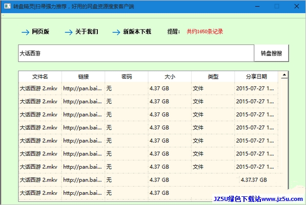Image resolution: width=306 pixels, height=205 pixels.
Task: Minimize the 转盘精灵 window
Action: (257, 7)
